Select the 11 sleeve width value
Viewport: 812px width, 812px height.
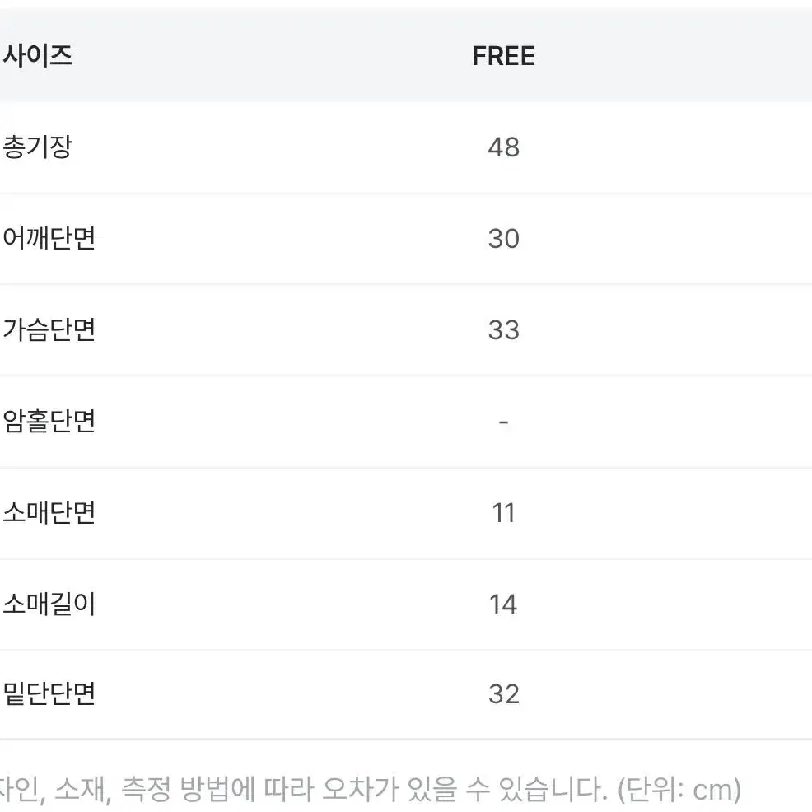(x=503, y=513)
